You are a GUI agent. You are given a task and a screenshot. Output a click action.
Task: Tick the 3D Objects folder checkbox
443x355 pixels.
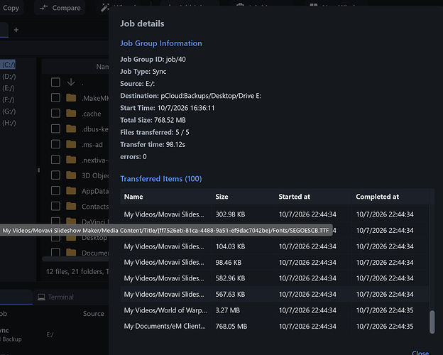pos(55,175)
